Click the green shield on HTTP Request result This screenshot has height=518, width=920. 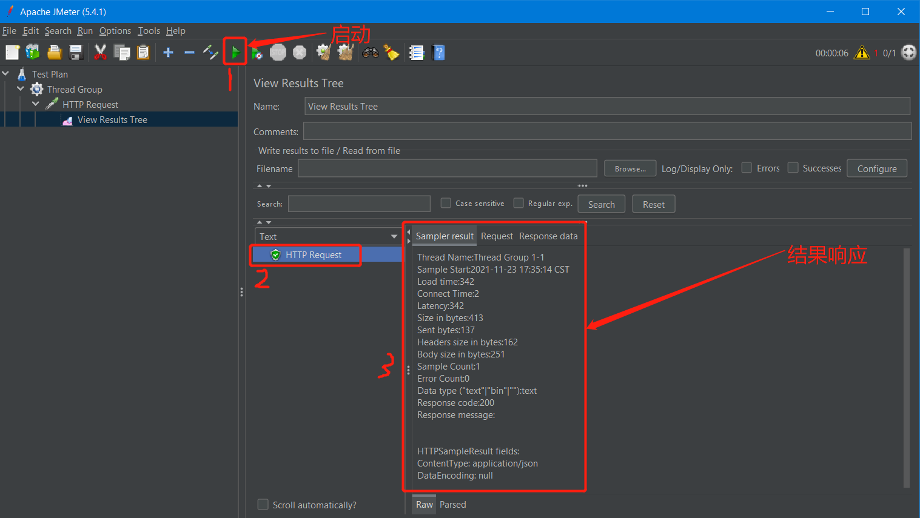pos(275,254)
